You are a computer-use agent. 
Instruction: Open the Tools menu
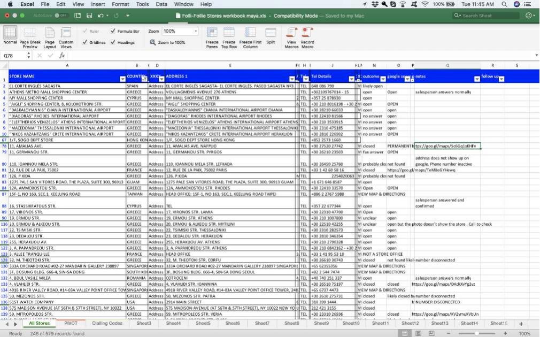(x=142, y=4)
